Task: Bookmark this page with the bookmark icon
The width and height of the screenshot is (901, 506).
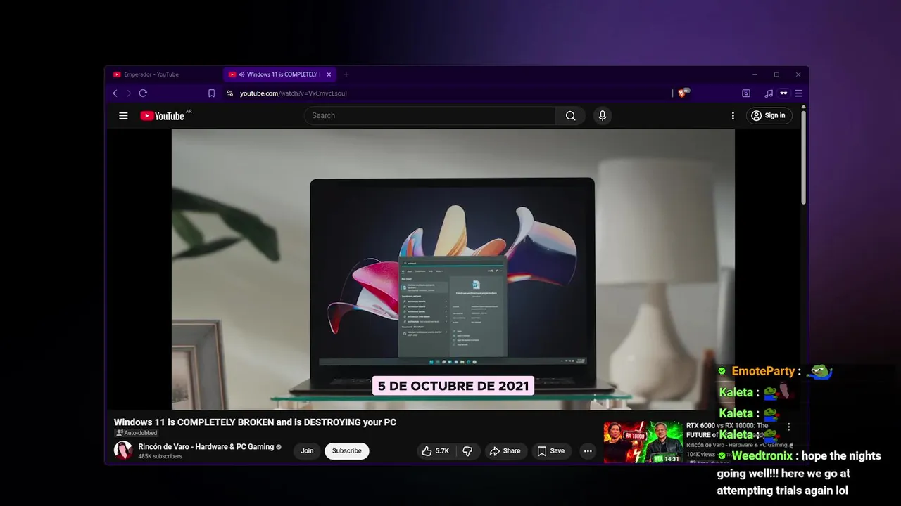Action: click(x=211, y=93)
